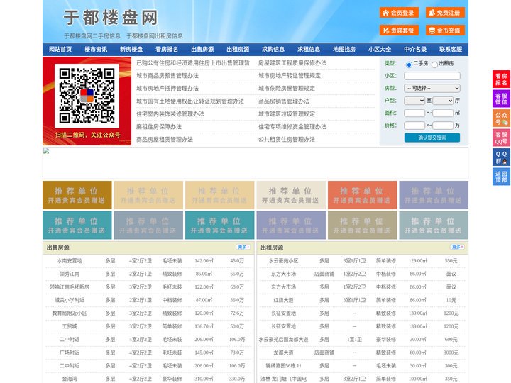511x383 pixels.
Task: Open 领秀江南 sale listing
Action: coord(70,274)
